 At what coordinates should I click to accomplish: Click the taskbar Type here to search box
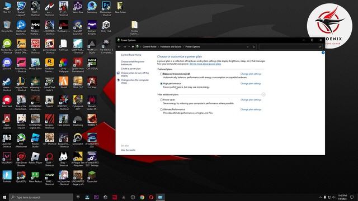(x=41, y=197)
